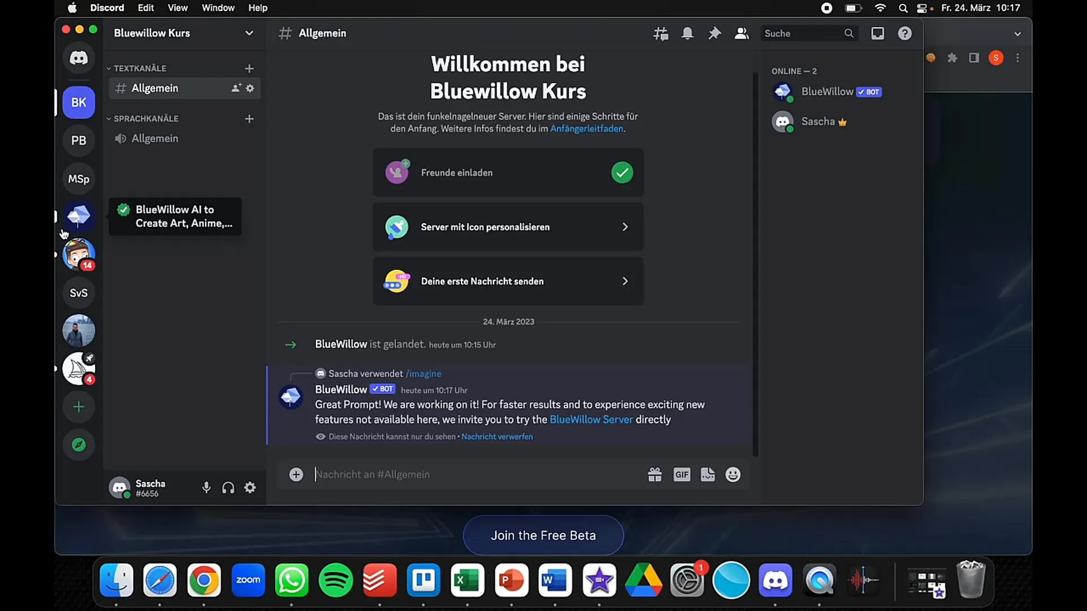The height and width of the screenshot is (611, 1087).
Task: Toggle Allgemein channel visibility settings
Action: click(250, 88)
